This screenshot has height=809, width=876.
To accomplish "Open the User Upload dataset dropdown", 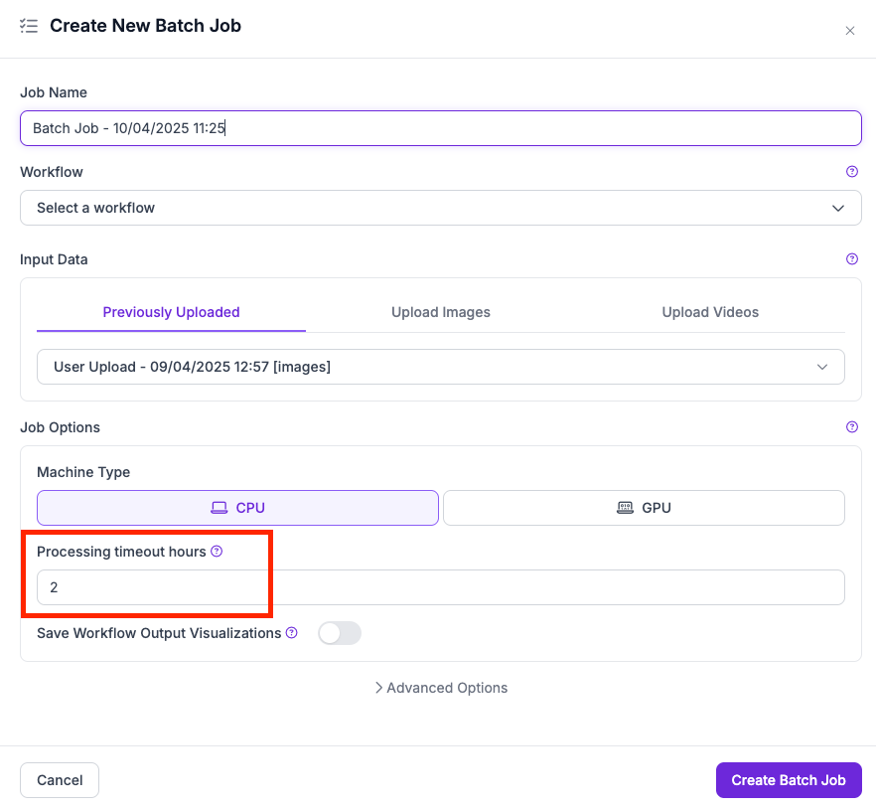I will (x=440, y=367).
